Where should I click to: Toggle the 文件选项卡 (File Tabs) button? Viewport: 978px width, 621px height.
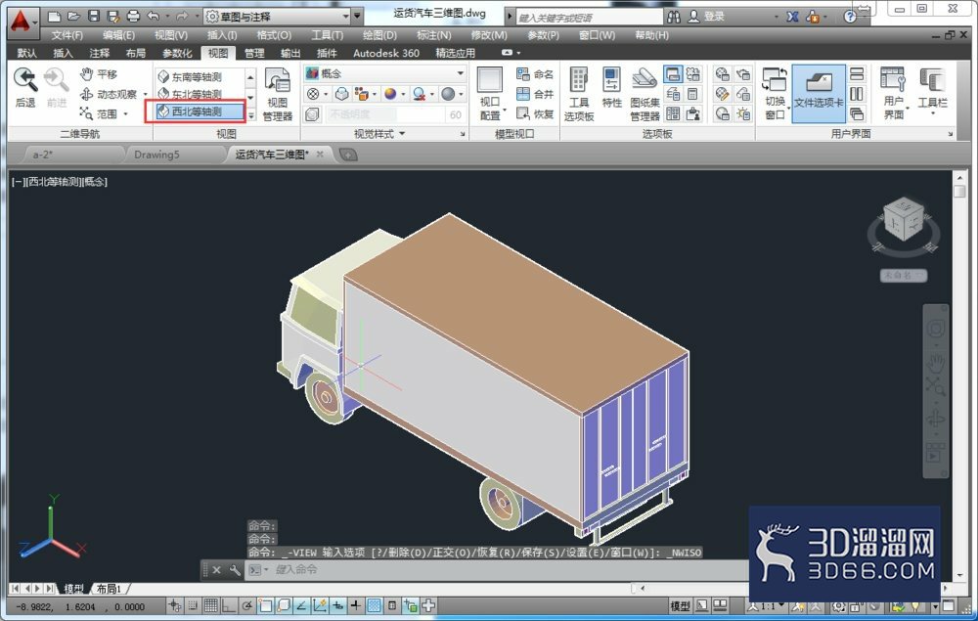pos(819,94)
